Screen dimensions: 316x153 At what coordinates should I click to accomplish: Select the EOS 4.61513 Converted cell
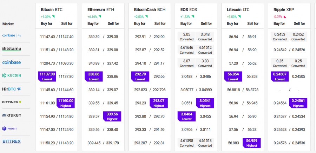[205, 143]
